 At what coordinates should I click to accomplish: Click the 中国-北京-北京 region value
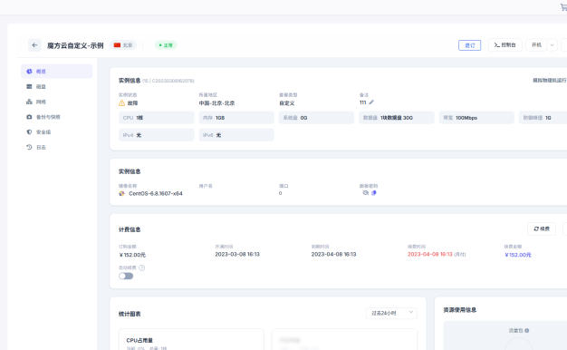pyautogui.click(x=216, y=103)
